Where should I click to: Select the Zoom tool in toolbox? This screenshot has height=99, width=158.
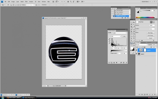pos(134,45)
